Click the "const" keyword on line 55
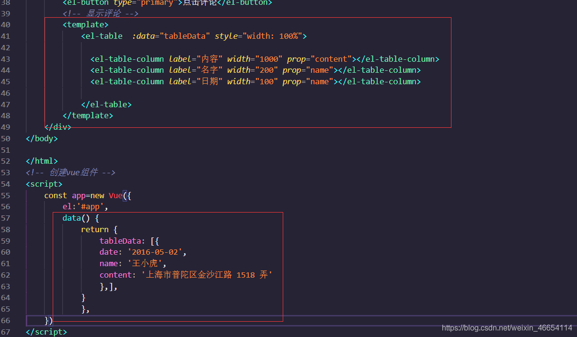This screenshot has width=577, height=337. click(x=56, y=195)
